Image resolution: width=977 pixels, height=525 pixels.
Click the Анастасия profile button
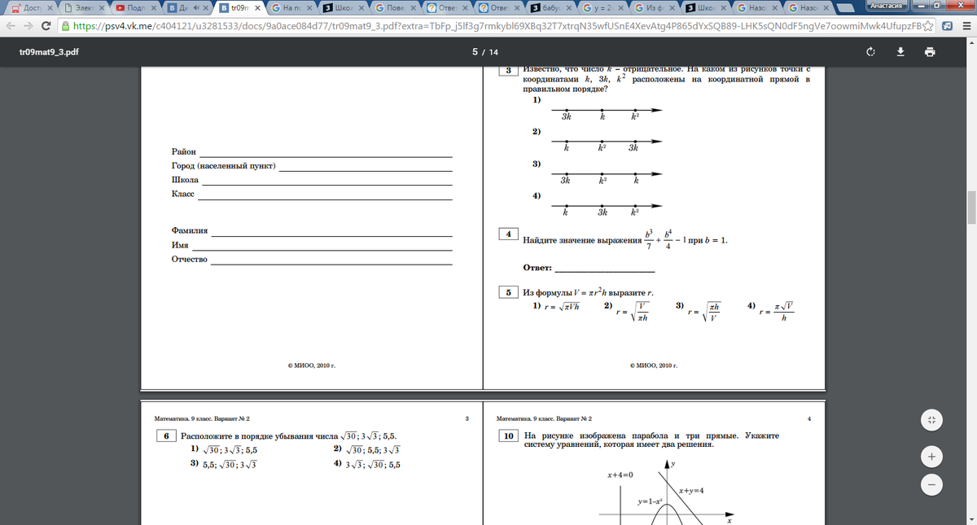click(887, 5)
